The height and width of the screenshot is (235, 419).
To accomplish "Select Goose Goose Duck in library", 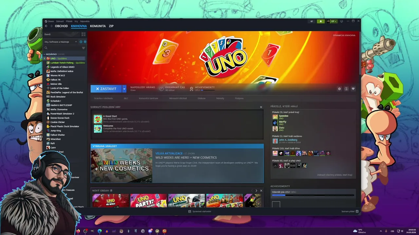I will tap(60, 118).
